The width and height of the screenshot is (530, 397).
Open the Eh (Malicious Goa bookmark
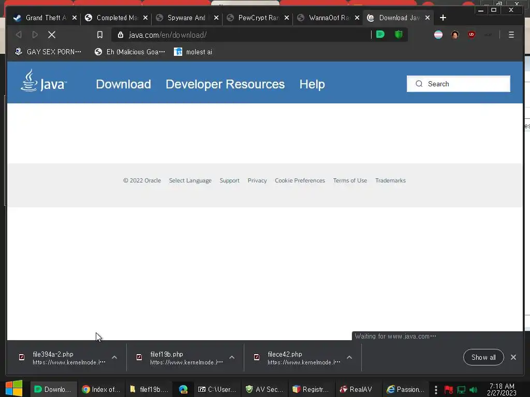point(130,52)
